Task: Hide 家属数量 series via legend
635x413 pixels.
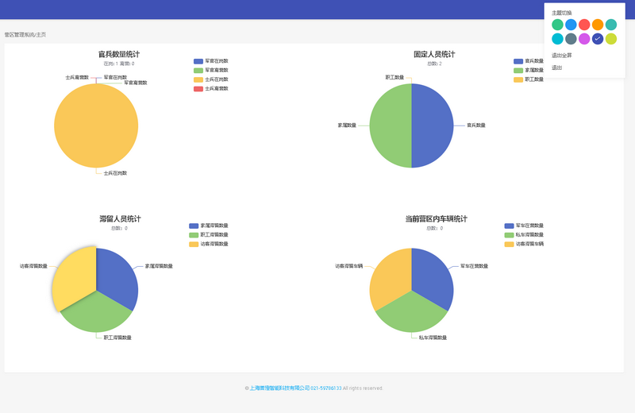Action: (x=529, y=71)
